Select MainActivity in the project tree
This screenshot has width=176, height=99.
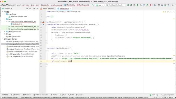[17, 24]
